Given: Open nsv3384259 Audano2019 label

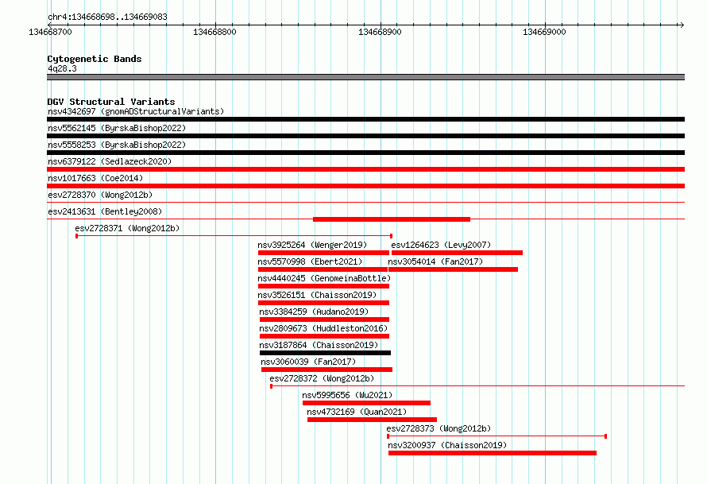Looking at the screenshot, I should (314, 312).
